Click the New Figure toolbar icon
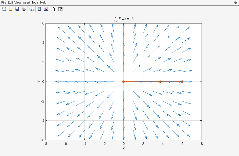239x156 pixels. 4,9
